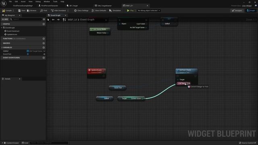Screen dimensions: 258x145
Task: Collapse the Variables section
Action: tap(2, 48)
